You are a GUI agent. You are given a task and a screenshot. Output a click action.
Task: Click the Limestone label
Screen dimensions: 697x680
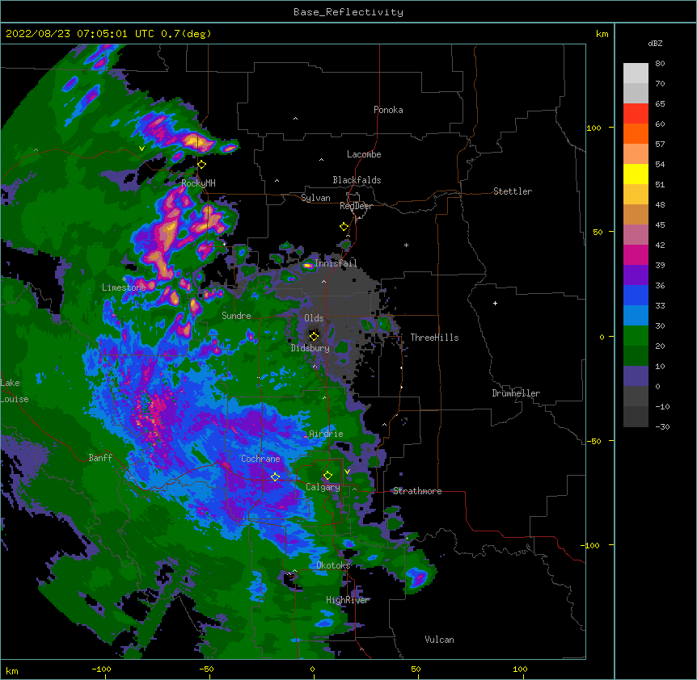[124, 288]
